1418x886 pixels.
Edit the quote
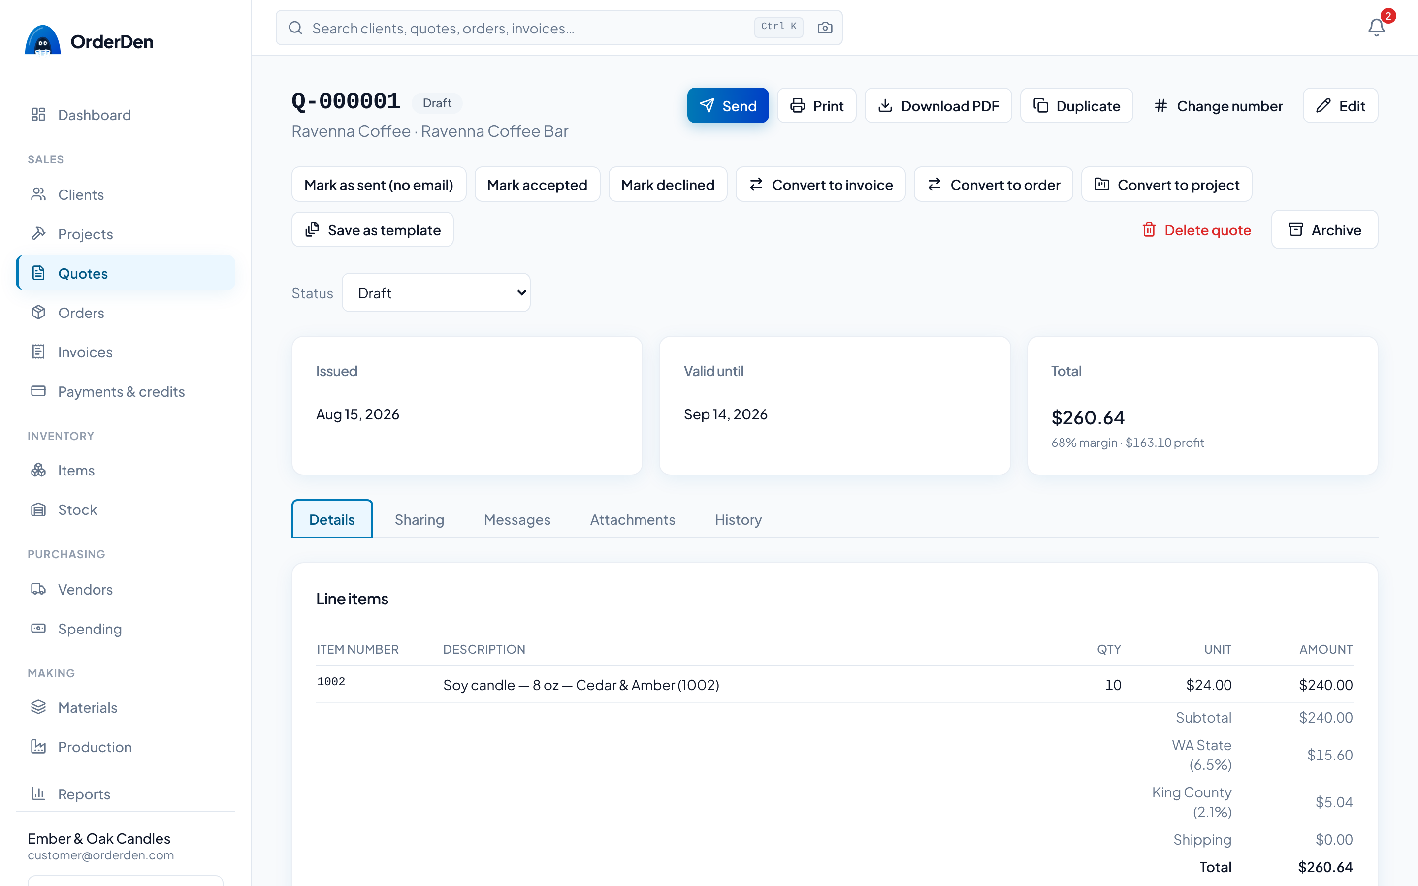pyautogui.click(x=1340, y=105)
